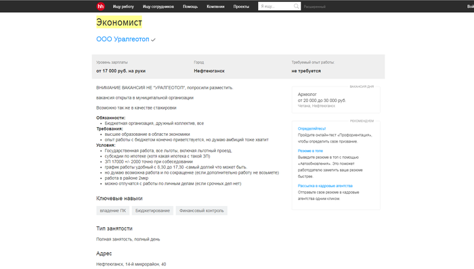Image resolution: width=474 pixels, height=269 pixels.
Task: Click the Требования heading
Action: [x=110, y=129]
